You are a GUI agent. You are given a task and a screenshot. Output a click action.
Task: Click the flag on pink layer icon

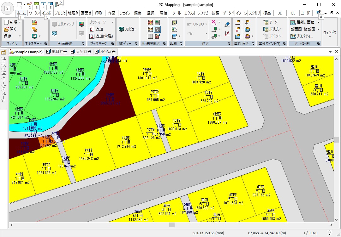[x=247, y=36]
